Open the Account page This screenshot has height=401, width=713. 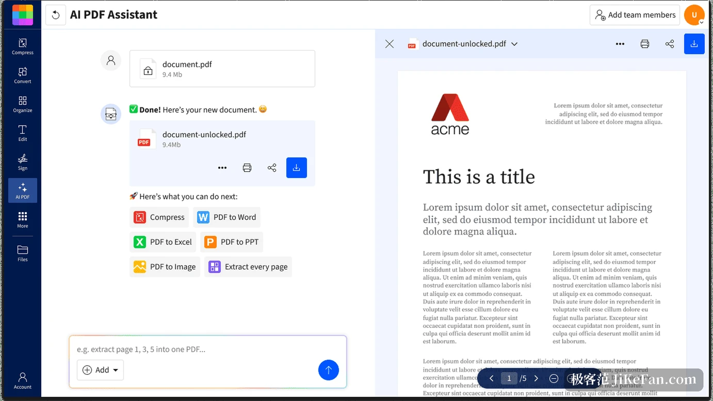click(23, 380)
